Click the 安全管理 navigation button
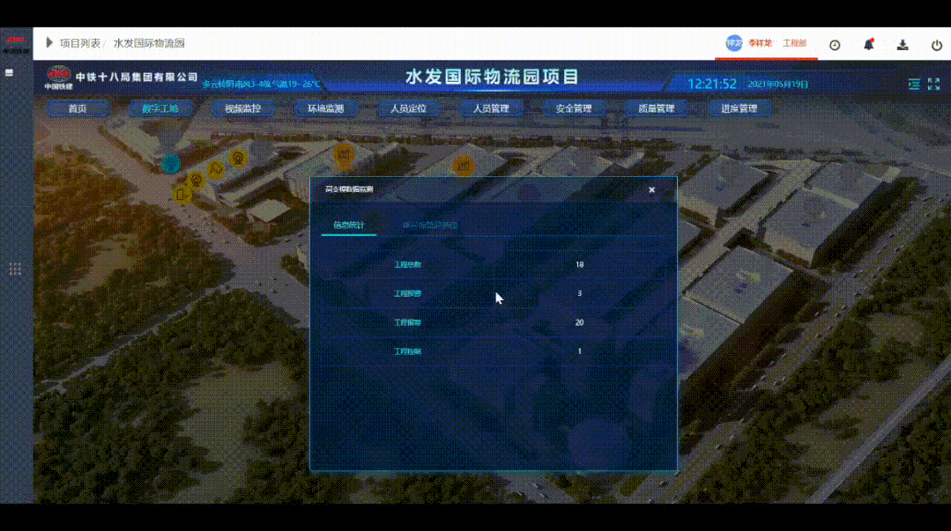951x531 pixels. pos(574,109)
